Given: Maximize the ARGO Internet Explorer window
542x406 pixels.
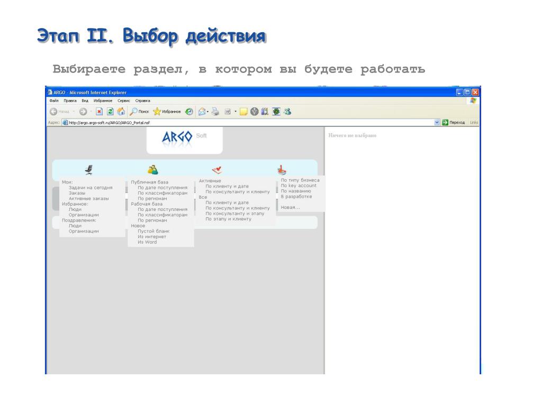Looking at the screenshot, I should (467, 92).
